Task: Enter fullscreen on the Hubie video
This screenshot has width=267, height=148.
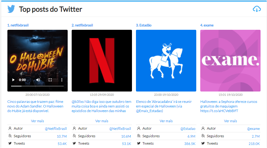Action: pos(50,80)
